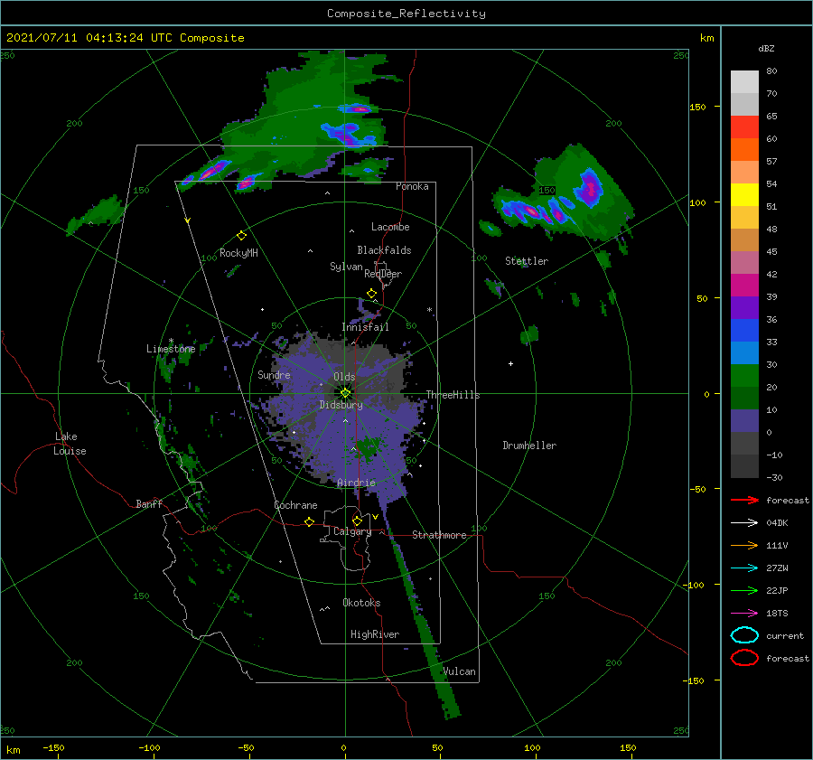
Task: Click the yellow diamond marker at radar center
Action: (x=345, y=393)
